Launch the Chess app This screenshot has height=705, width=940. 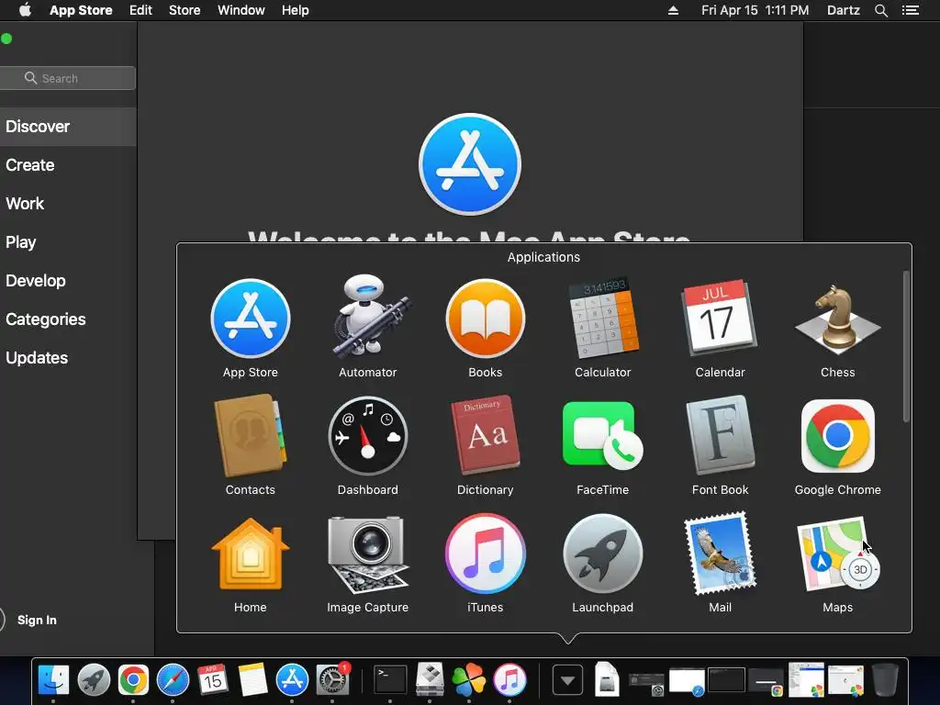coord(837,319)
